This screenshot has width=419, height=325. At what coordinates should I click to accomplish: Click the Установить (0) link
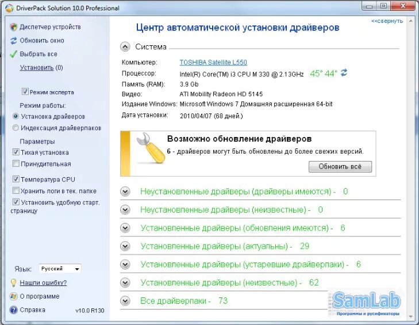click(41, 68)
